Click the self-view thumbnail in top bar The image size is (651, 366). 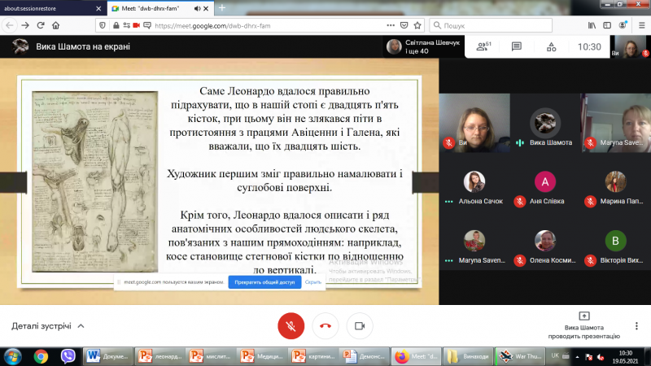pyautogui.click(x=630, y=46)
